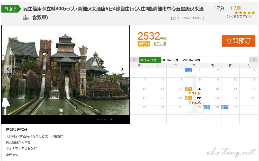This screenshot has height=161, width=259.
Task: Click calendar date 20
Action: click(162, 98)
